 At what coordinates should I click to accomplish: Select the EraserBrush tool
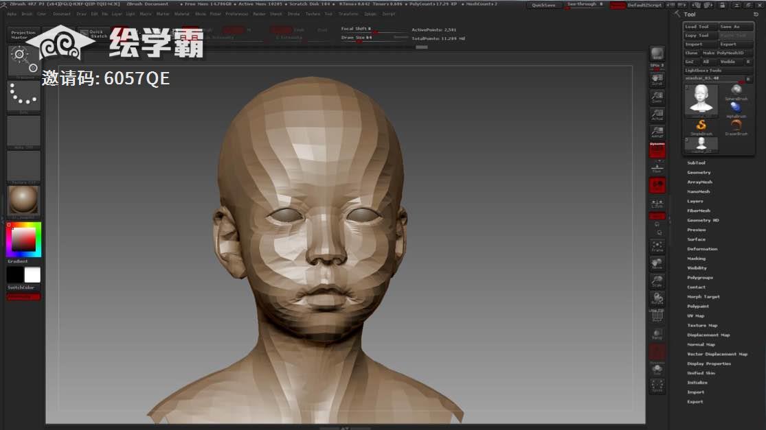tap(736, 127)
